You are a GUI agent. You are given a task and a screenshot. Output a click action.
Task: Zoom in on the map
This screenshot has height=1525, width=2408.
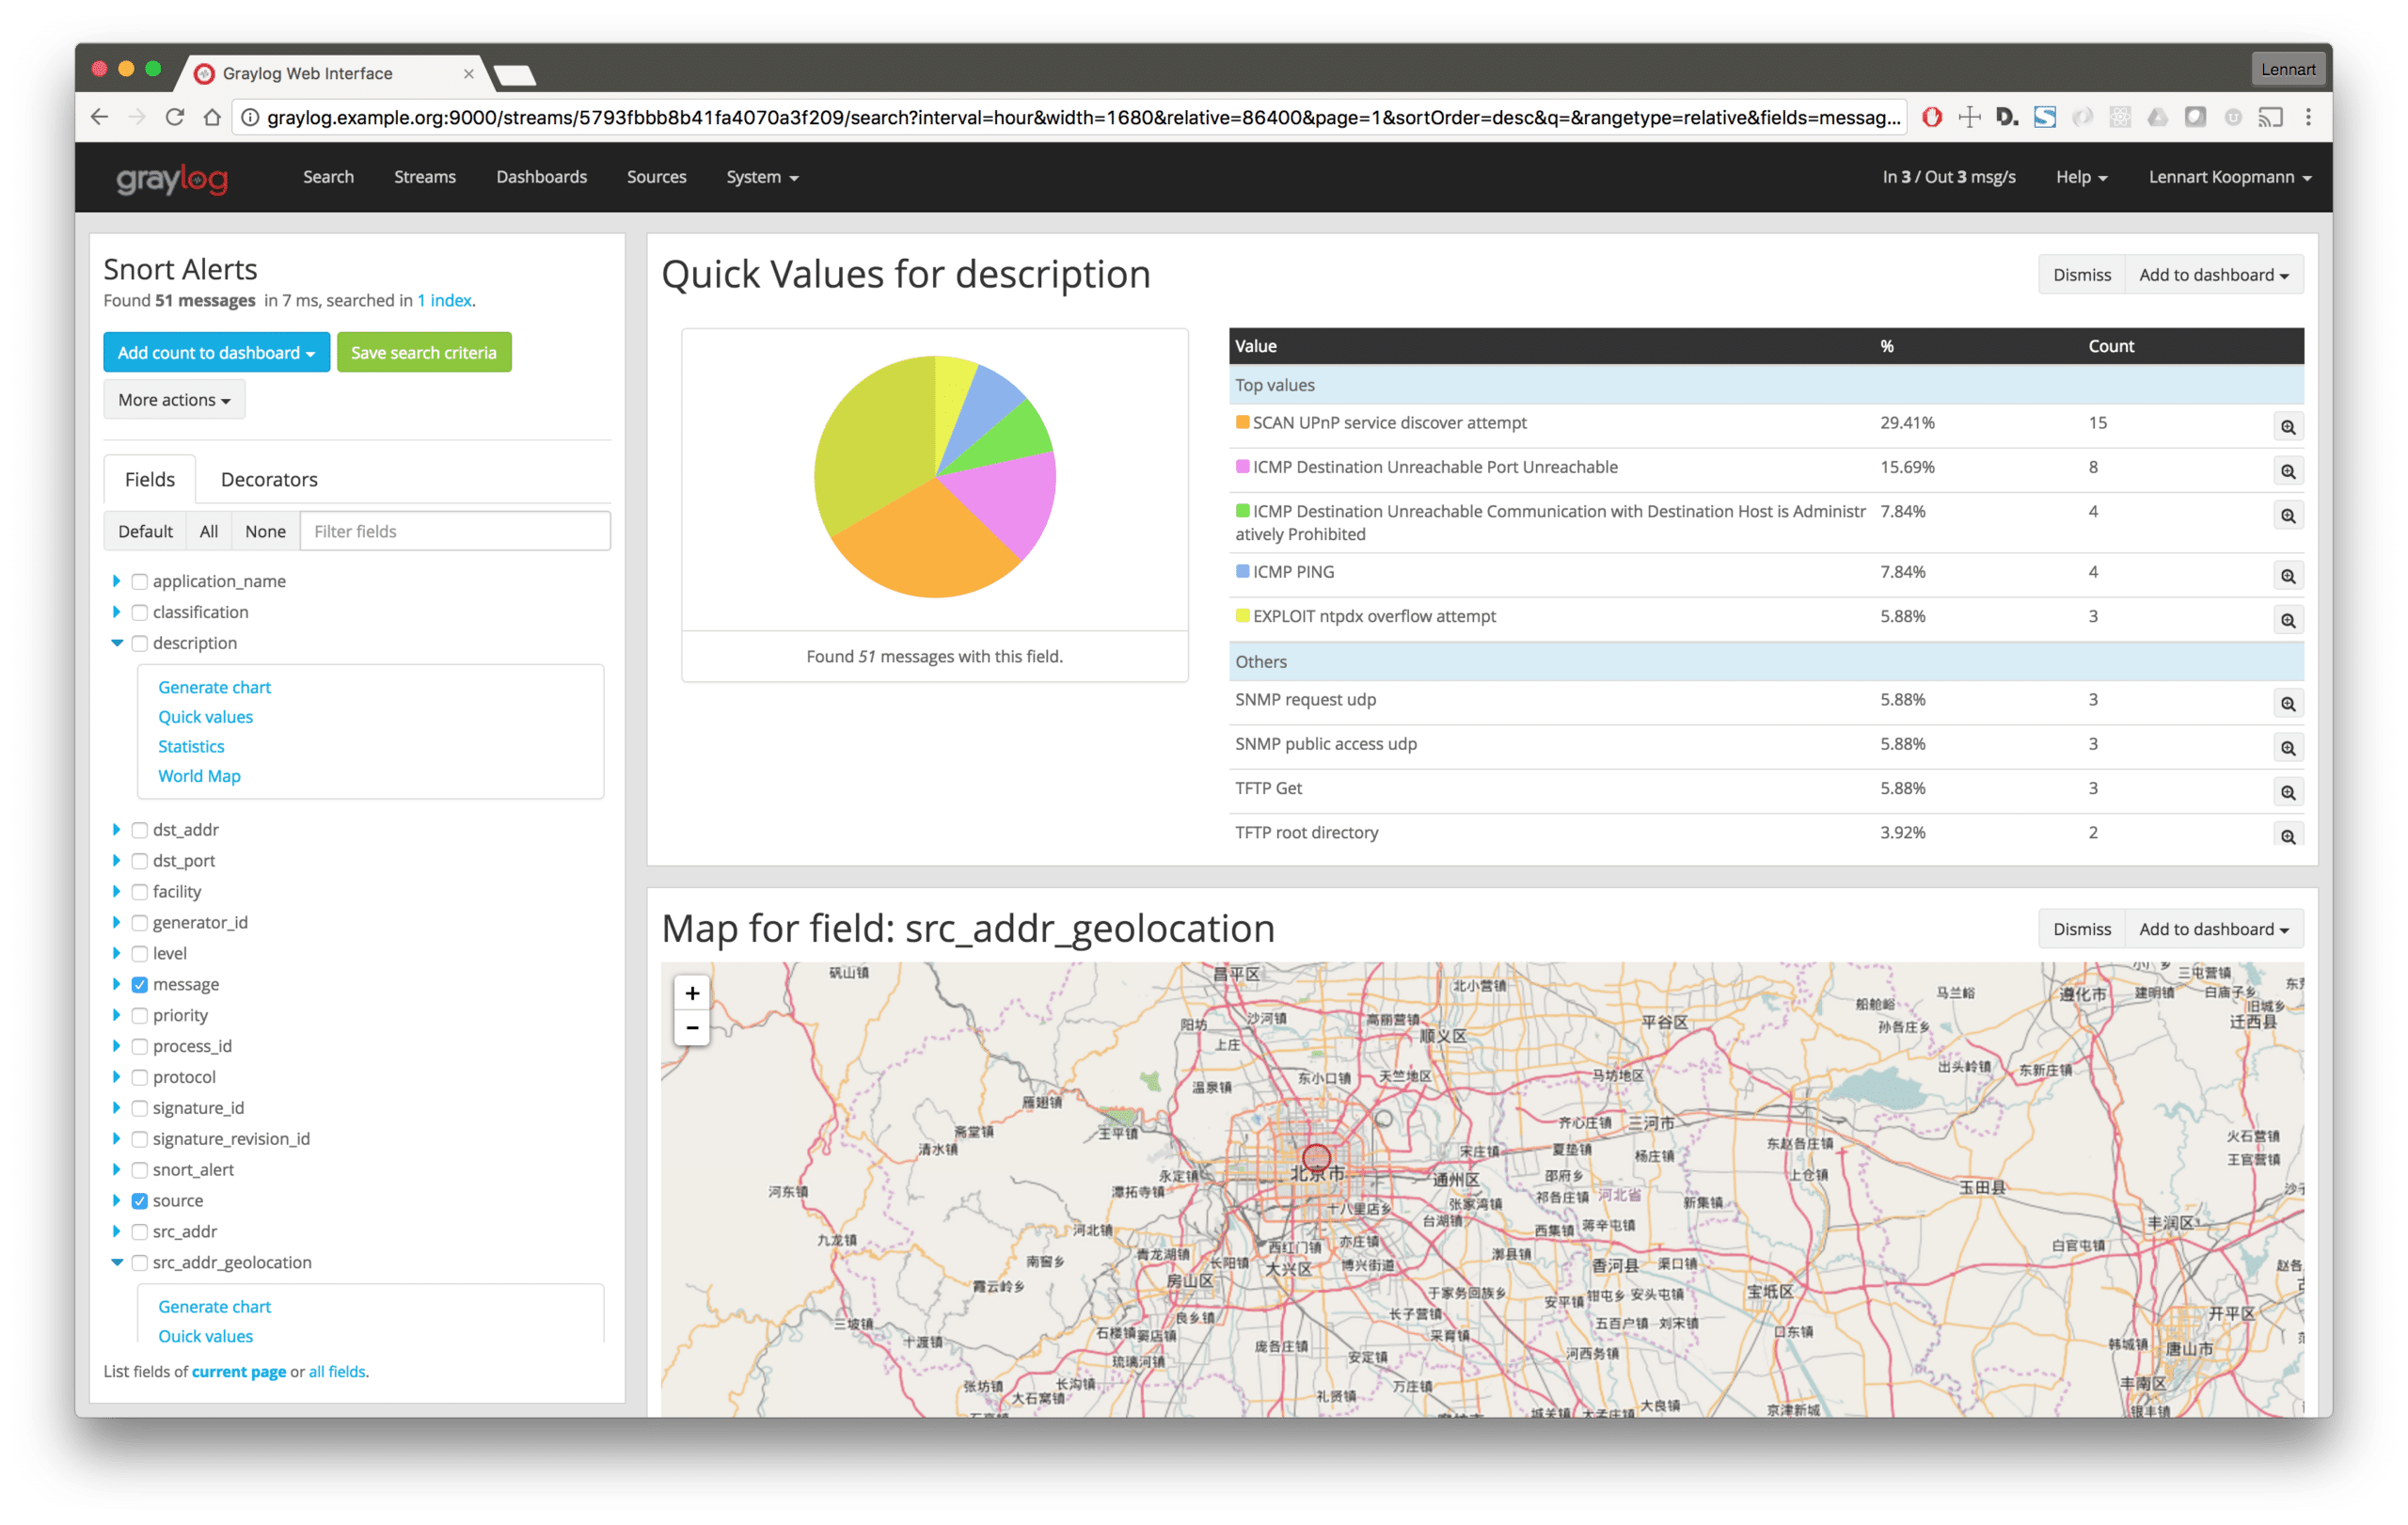click(x=692, y=993)
